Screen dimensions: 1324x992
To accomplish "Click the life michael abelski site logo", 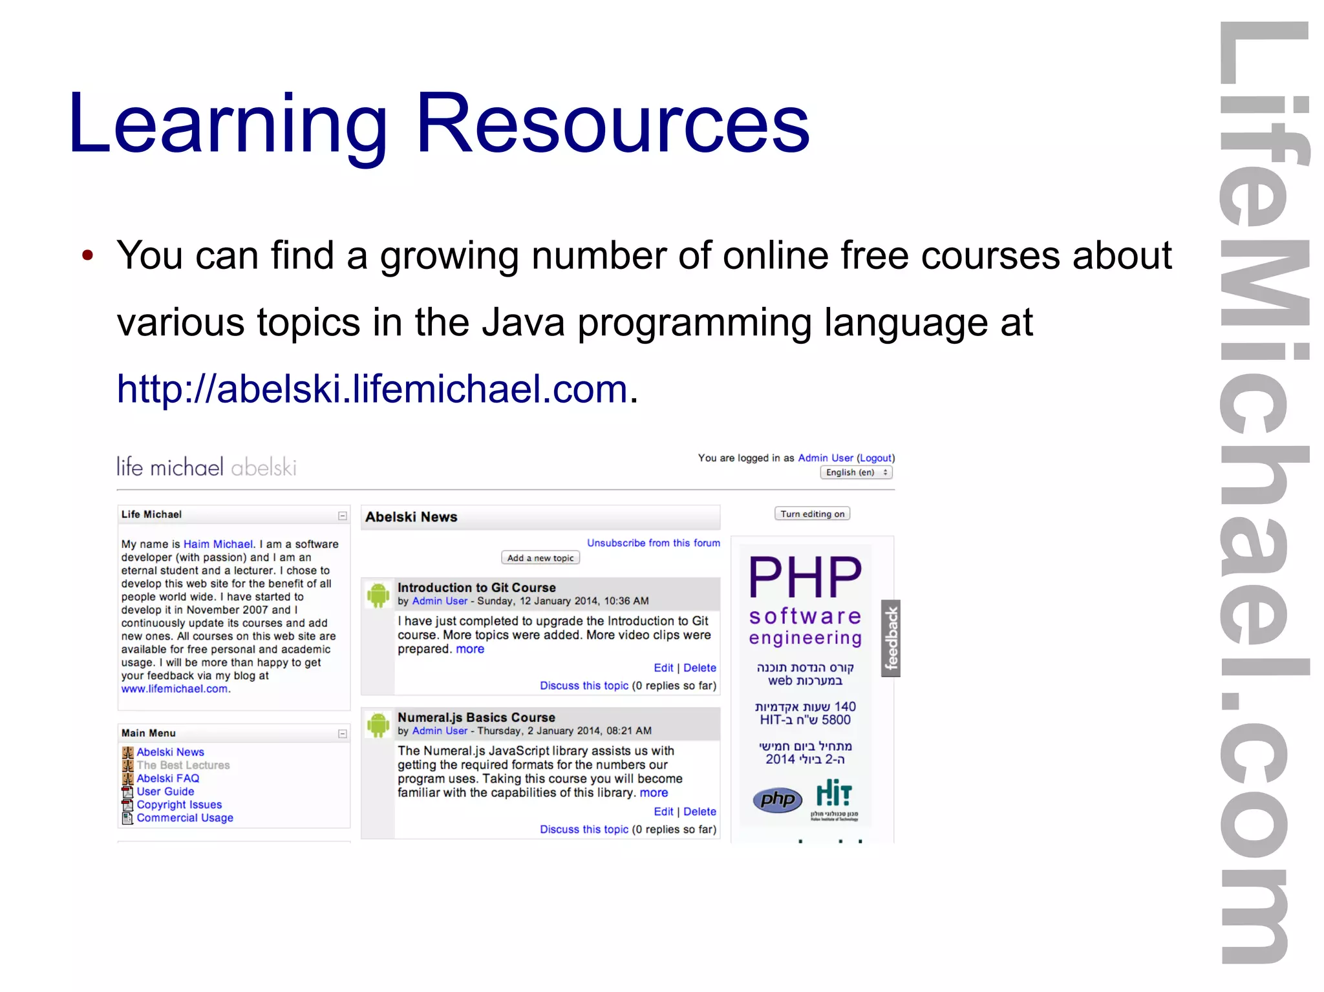I will pos(207,467).
